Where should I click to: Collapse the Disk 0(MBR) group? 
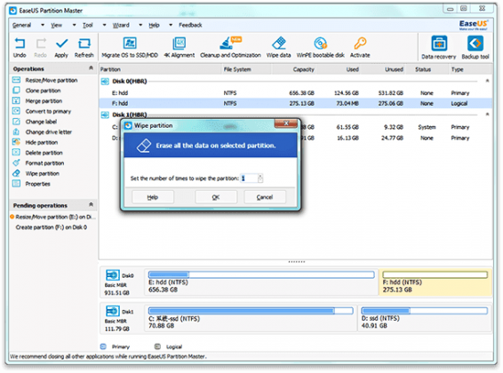coord(487,81)
